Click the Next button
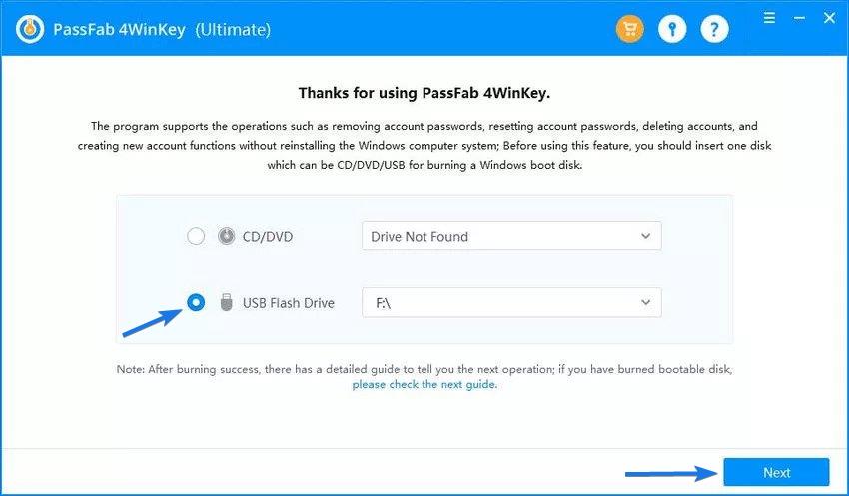The width and height of the screenshot is (849, 496). tap(776, 472)
